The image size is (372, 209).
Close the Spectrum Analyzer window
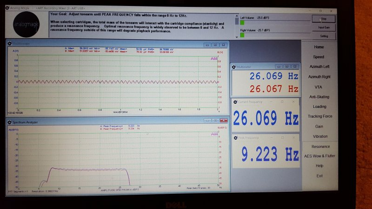224,121
